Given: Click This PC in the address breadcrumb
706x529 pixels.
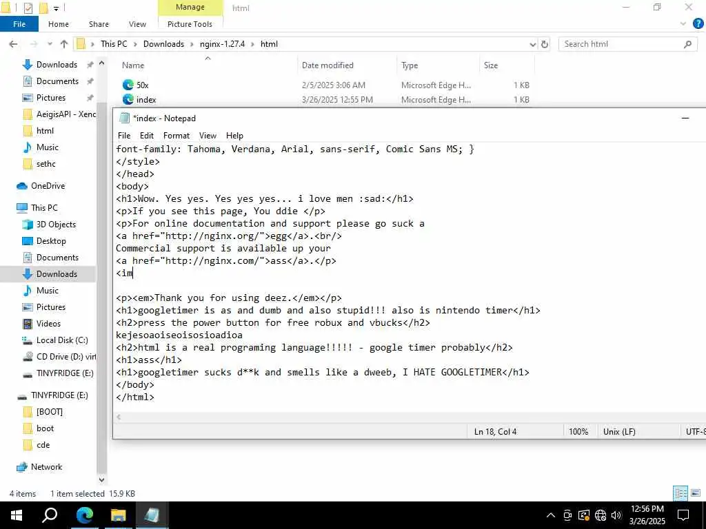Looking at the screenshot, I should 114,44.
